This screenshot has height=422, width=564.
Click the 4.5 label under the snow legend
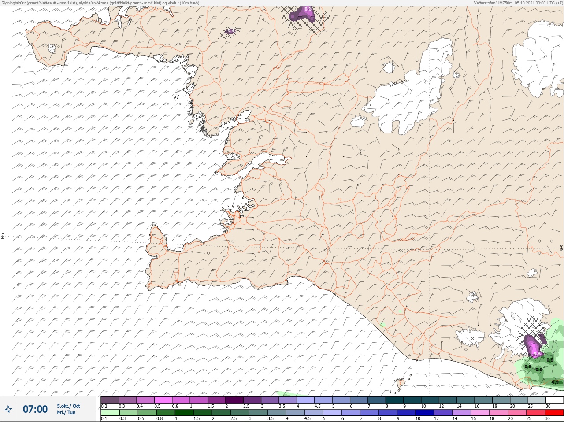point(317,406)
